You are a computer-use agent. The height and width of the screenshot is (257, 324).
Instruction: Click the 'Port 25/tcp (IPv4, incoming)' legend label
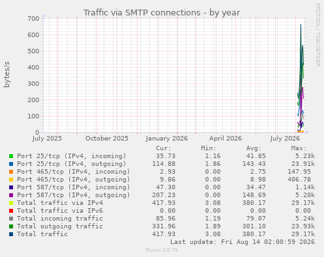click(72, 156)
